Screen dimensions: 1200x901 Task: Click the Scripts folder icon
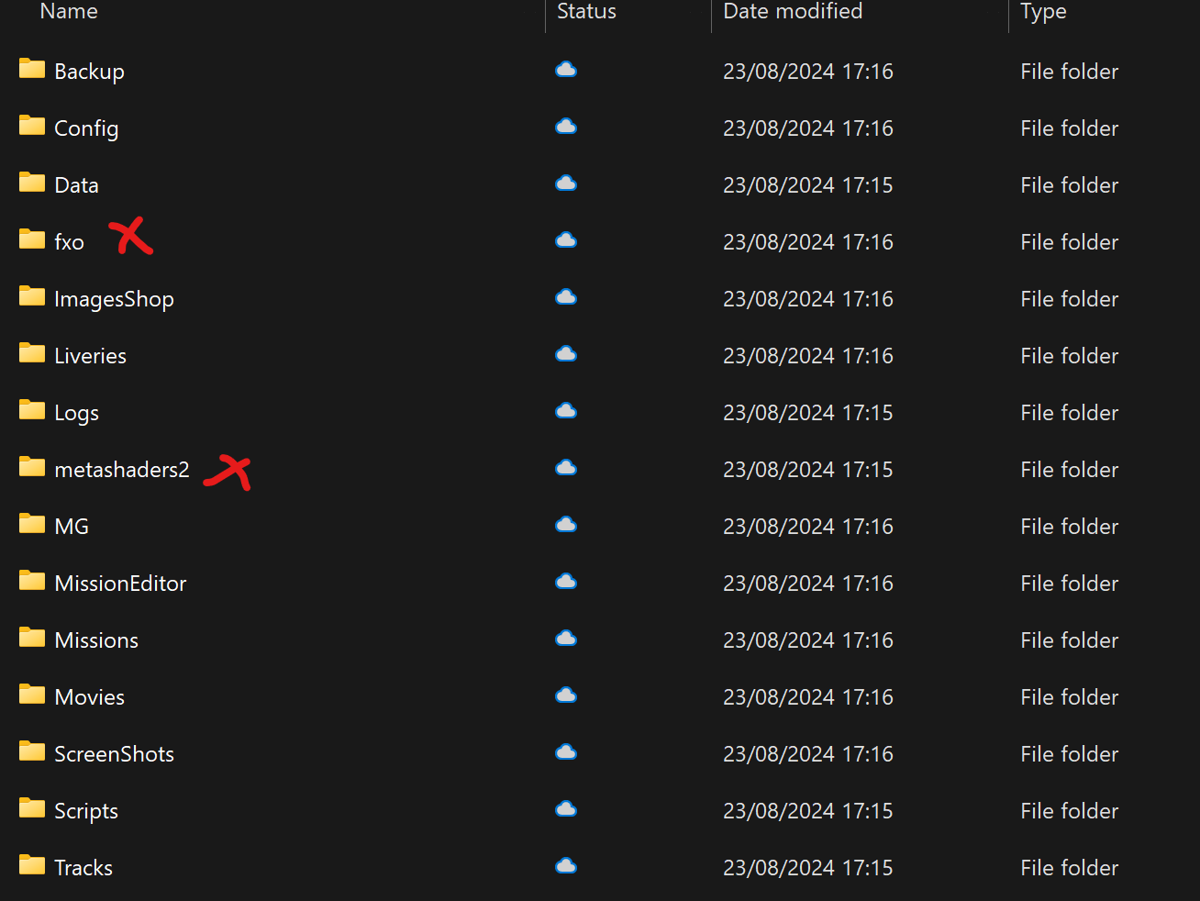pyautogui.click(x=32, y=808)
